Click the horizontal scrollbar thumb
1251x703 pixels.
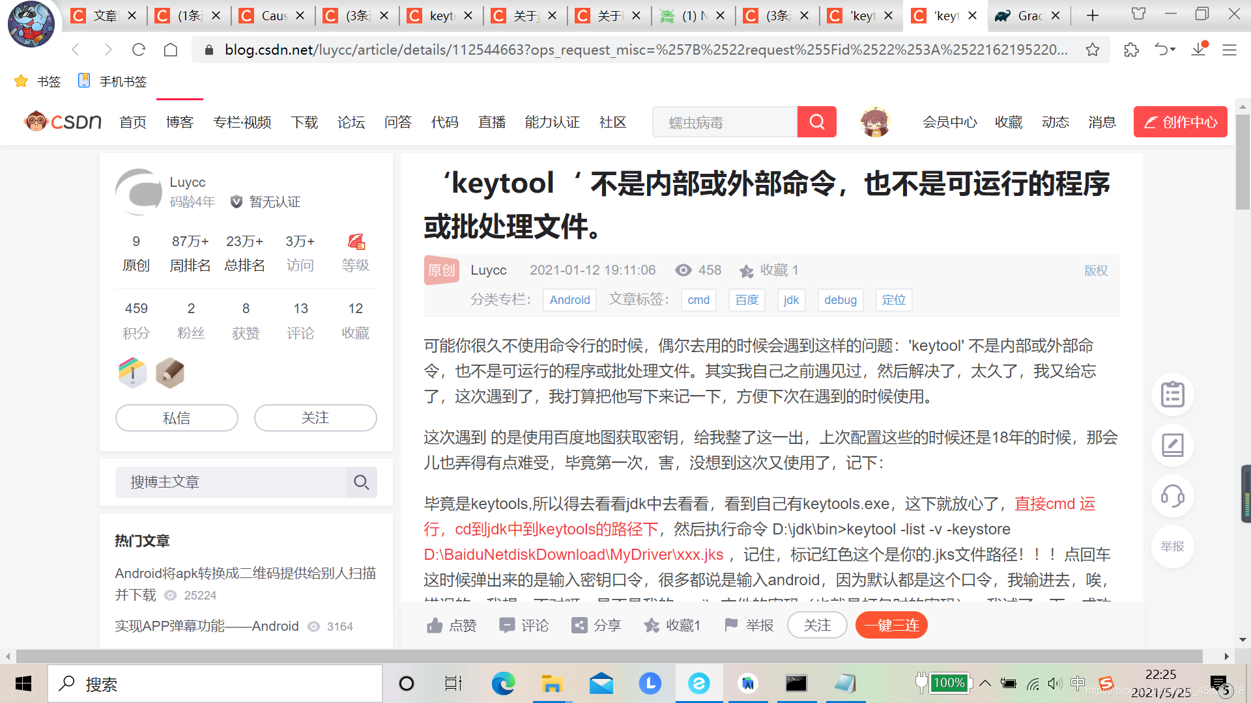point(609,656)
